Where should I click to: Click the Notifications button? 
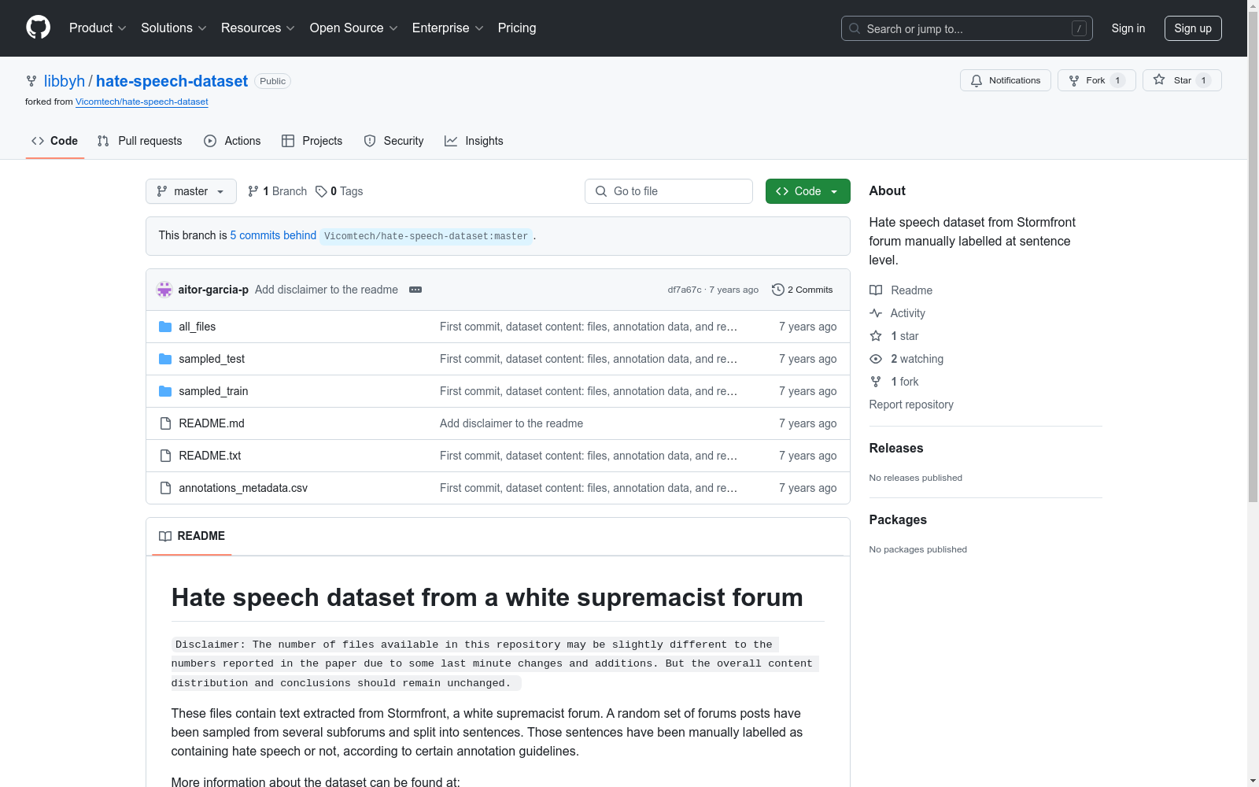1006,80
